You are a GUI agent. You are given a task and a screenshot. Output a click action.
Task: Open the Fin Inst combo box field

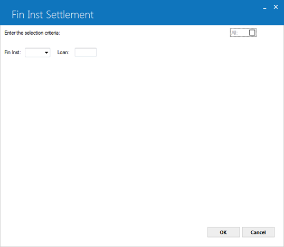point(37,53)
